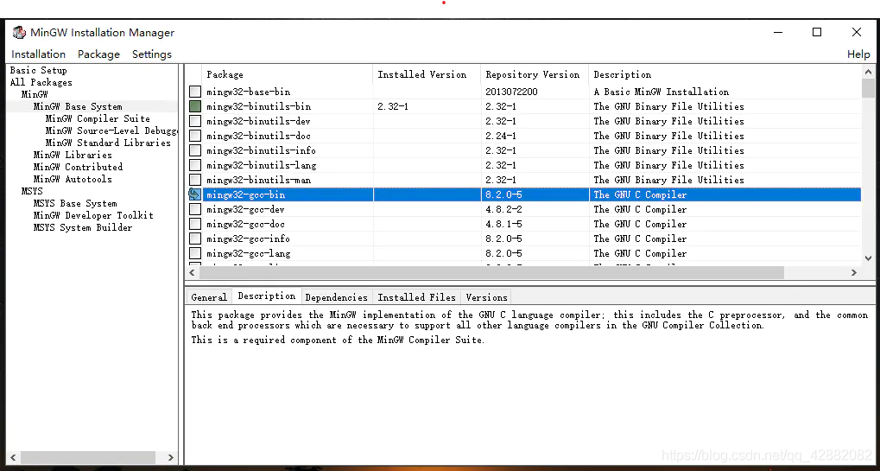Click 'A Basic MinGW Installation' description cell
Viewport: 880px width, 471px height.
(662, 92)
